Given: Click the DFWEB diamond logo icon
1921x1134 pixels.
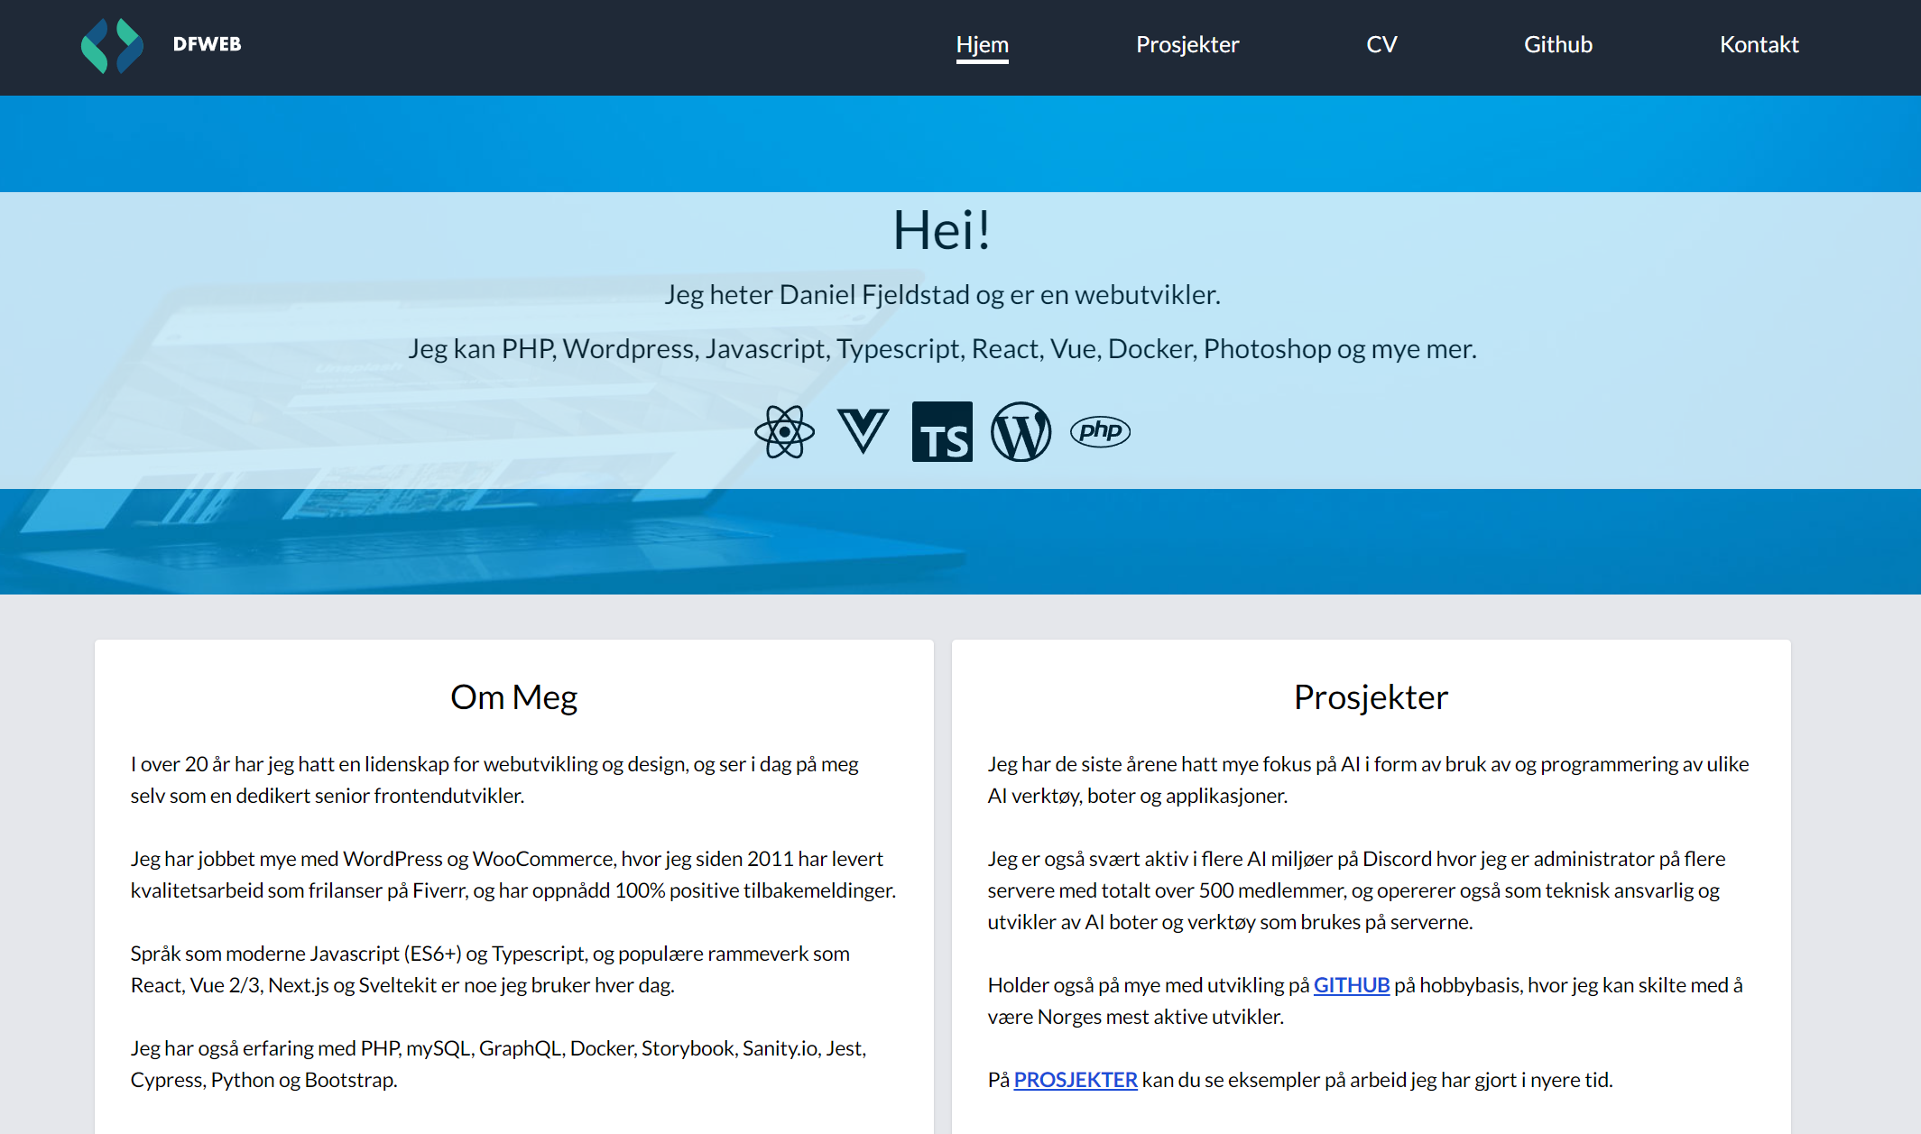Looking at the screenshot, I should (112, 45).
